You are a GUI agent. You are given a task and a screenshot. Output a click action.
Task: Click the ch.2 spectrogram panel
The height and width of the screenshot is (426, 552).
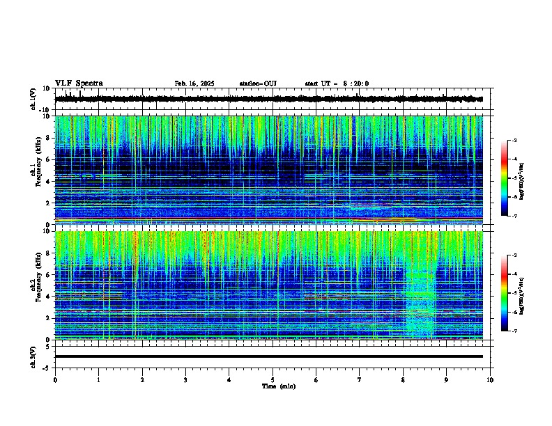point(268,285)
